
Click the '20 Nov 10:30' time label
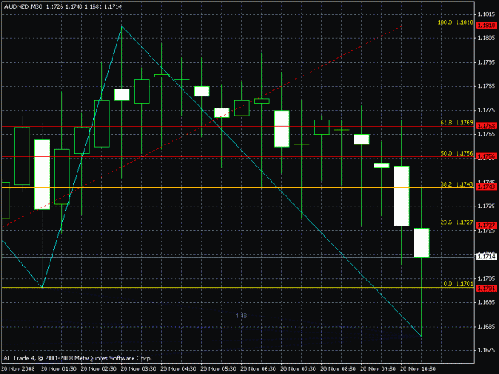(x=418, y=369)
